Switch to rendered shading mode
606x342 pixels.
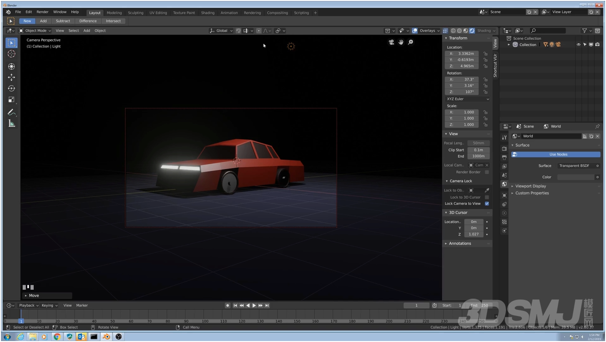(x=471, y=31)
